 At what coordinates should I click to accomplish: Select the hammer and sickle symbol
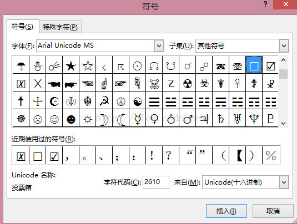pyautogui.click(x=104, y=101)
